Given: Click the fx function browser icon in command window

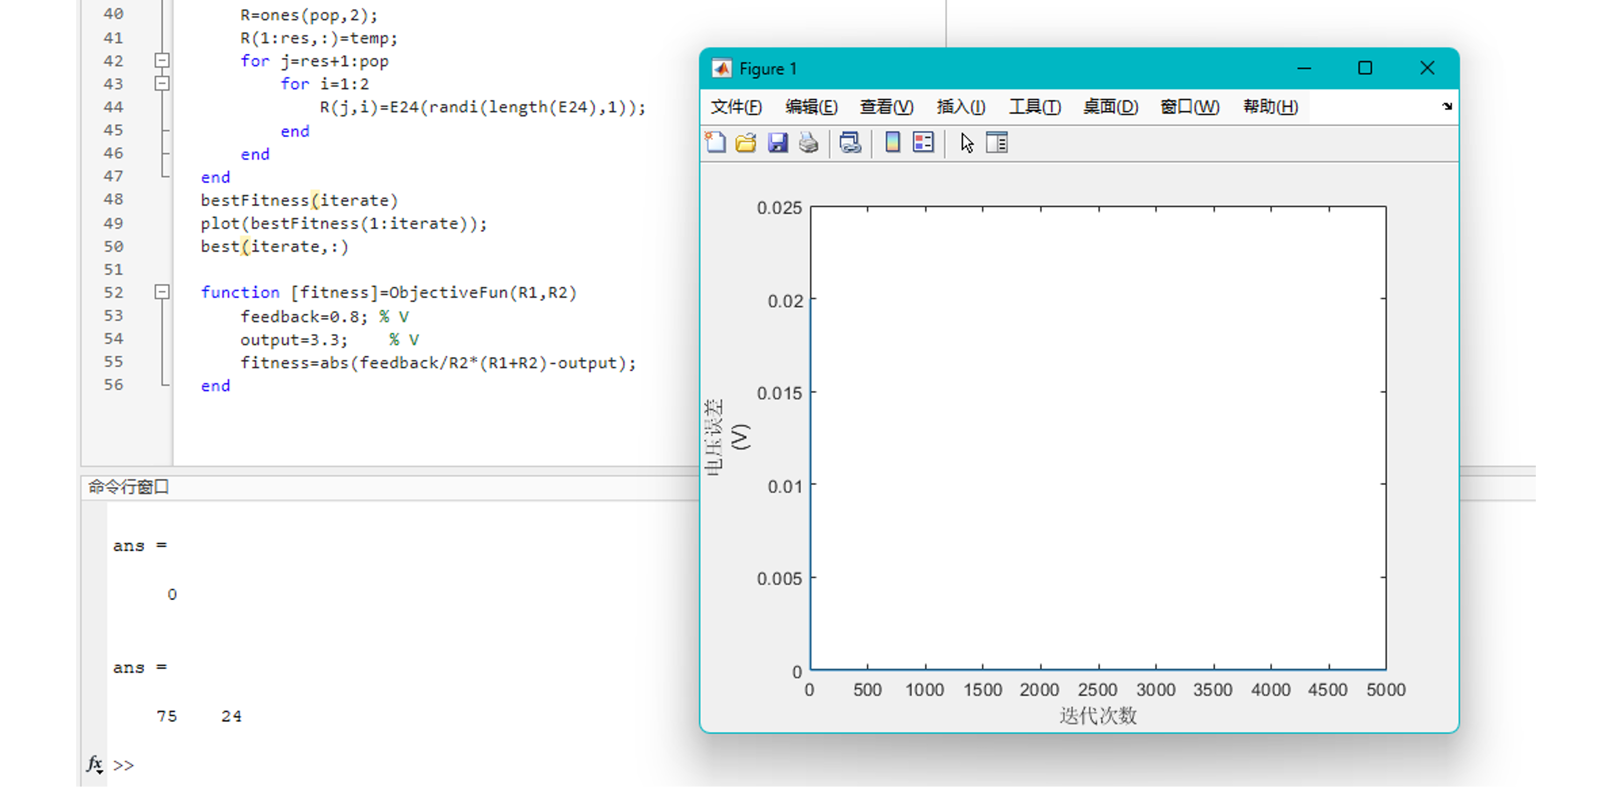Looking at the screenshot, I should click(94, 764).
